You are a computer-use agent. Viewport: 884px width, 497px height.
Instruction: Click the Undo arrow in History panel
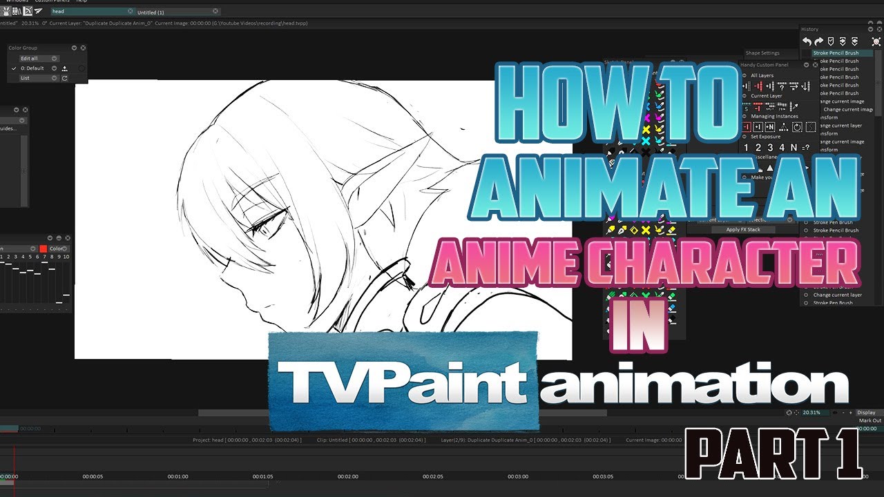(x=807, y=41)
